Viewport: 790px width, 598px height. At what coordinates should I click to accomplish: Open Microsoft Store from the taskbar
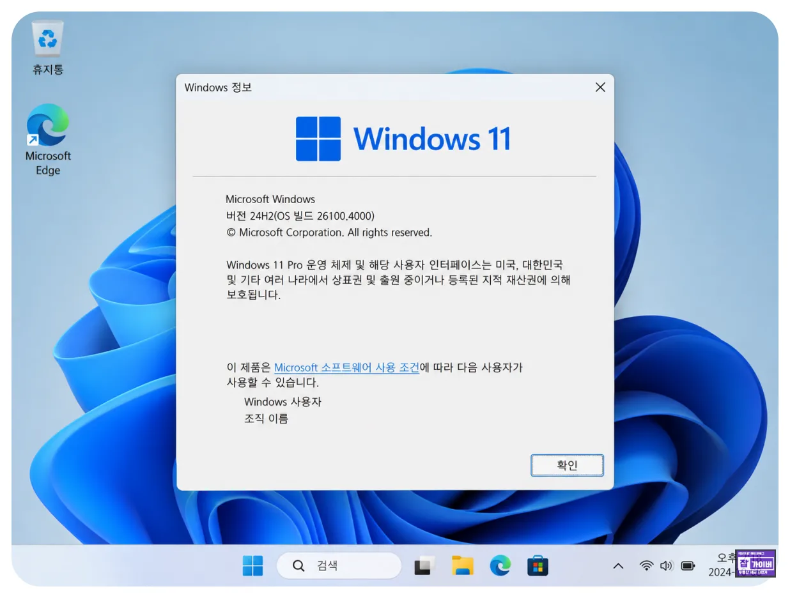coord(538,565)
